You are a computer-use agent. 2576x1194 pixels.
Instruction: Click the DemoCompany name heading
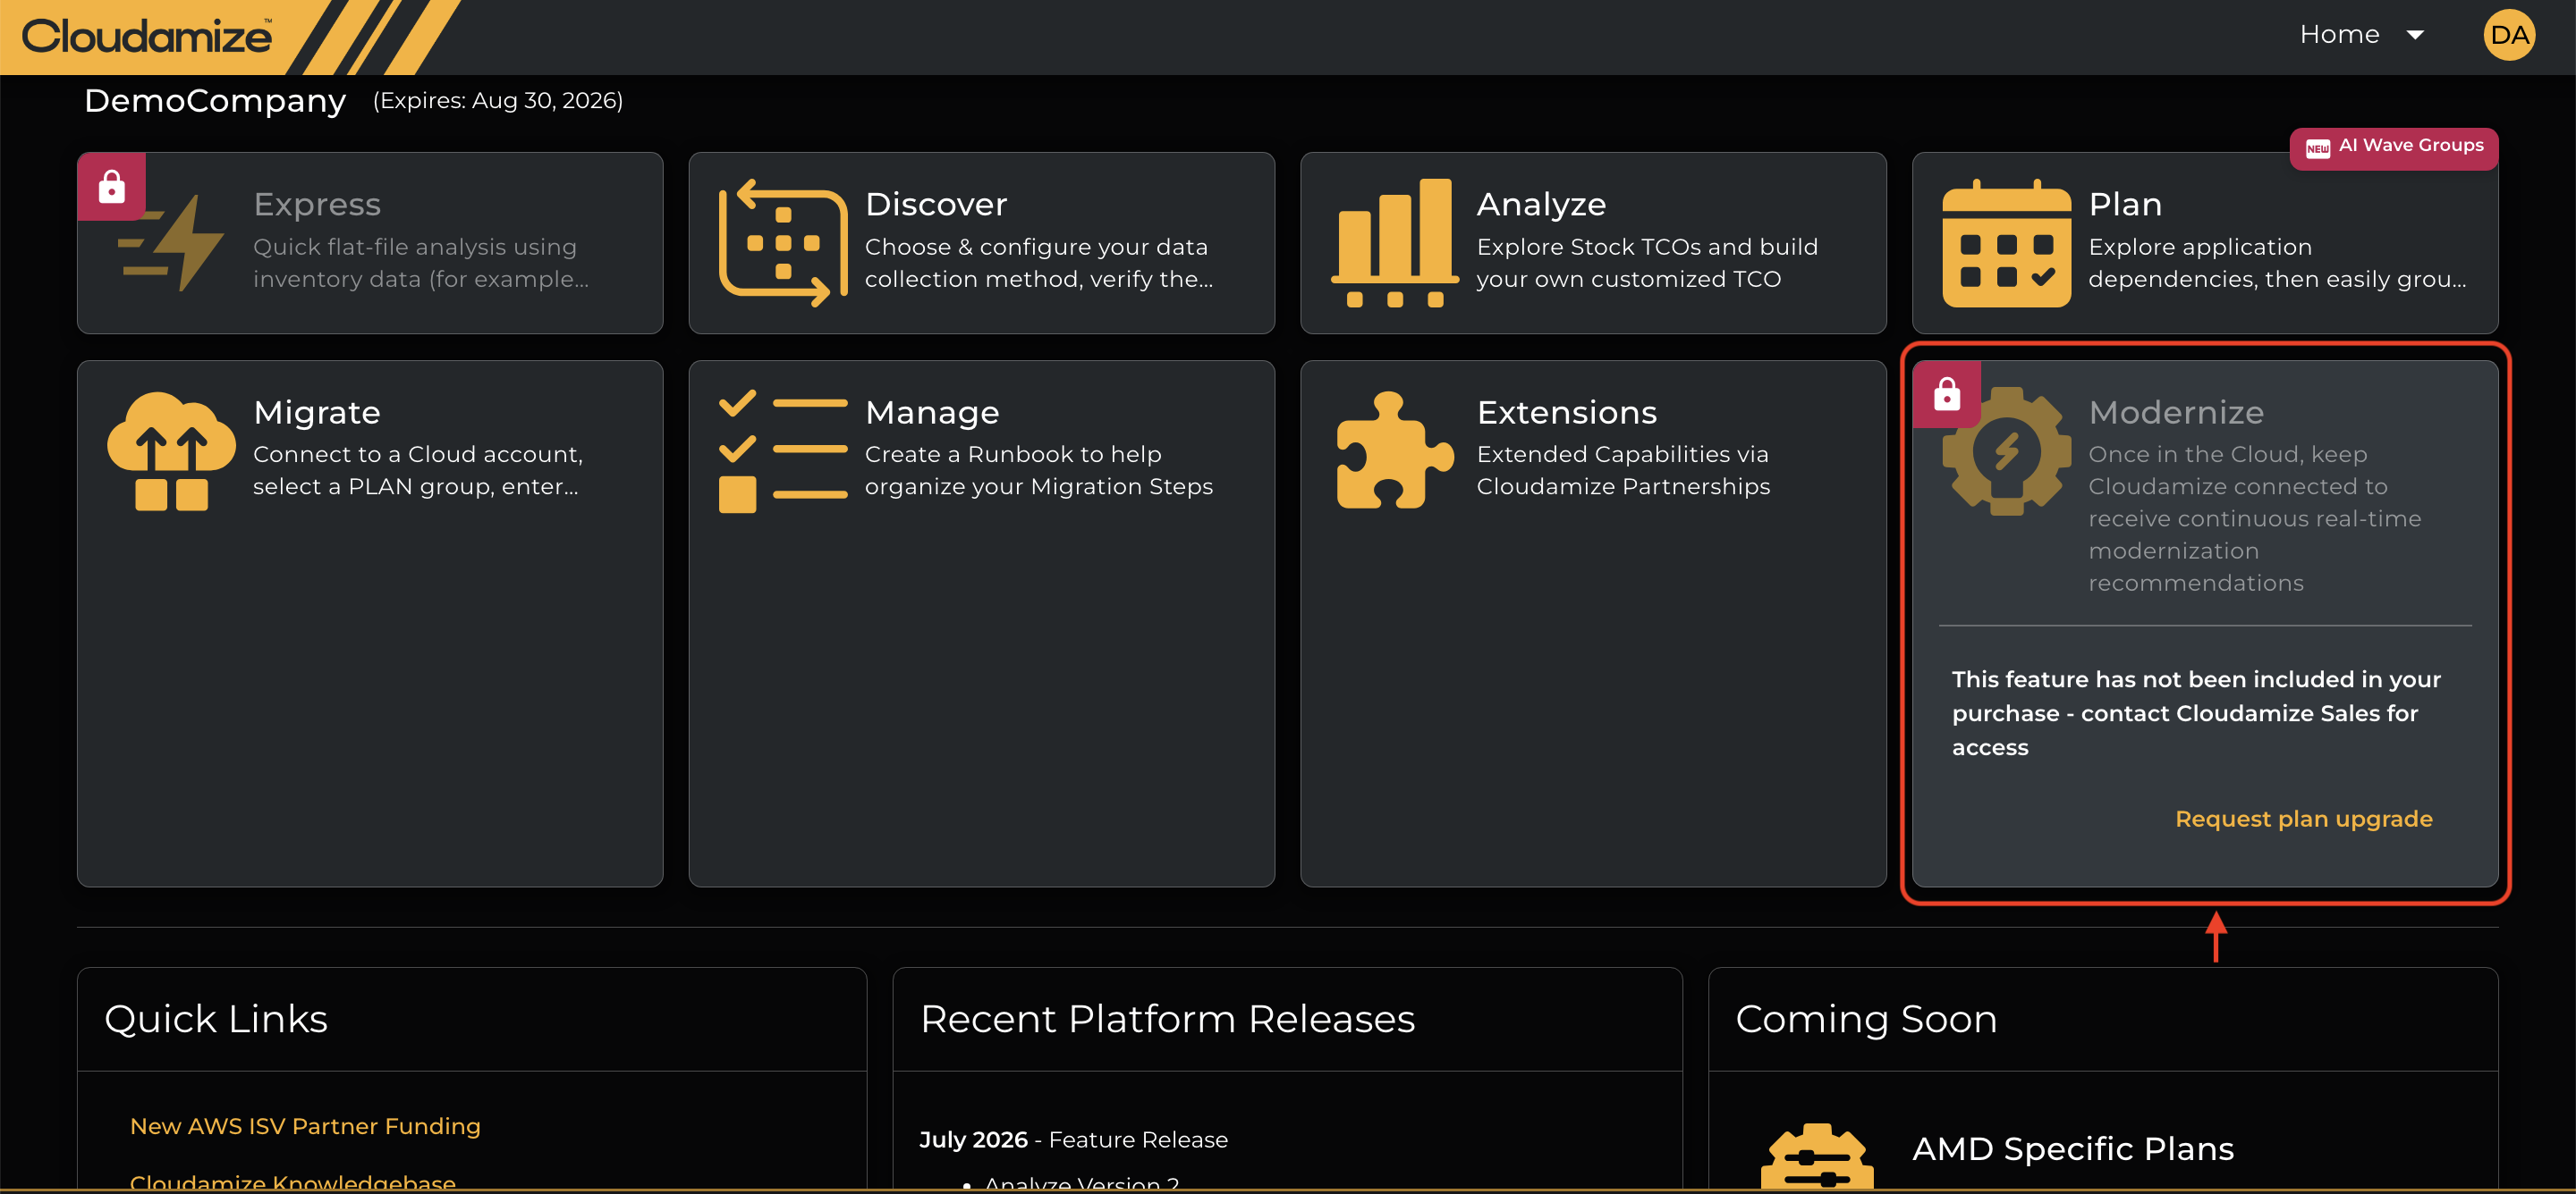215,101
